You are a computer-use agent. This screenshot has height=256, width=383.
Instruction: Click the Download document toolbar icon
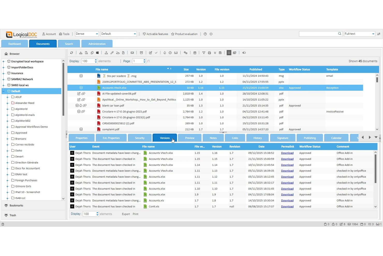pyautogui.click(x=81, y=53)
